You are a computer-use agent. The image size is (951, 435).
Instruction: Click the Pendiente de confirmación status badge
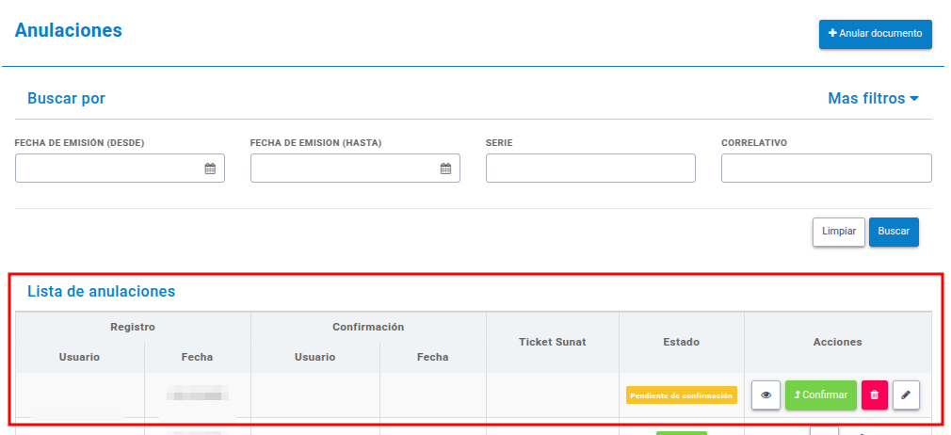[681, 395]
